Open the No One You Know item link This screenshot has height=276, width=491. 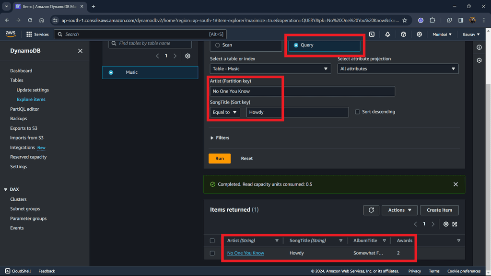(245, 253)
